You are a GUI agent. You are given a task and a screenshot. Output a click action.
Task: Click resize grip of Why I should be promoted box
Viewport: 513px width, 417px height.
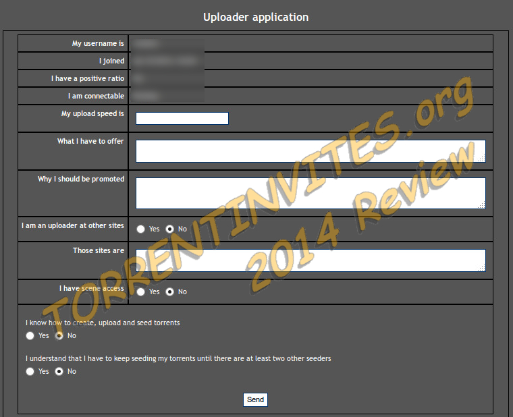point(482,205)
